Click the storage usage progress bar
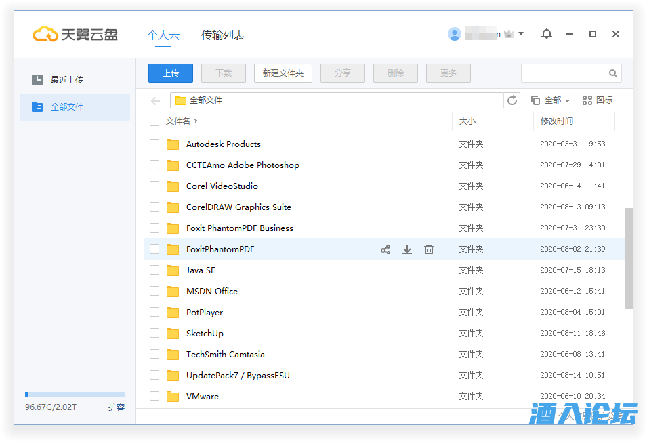Screen dimensions: 647x442 point(75,395)
